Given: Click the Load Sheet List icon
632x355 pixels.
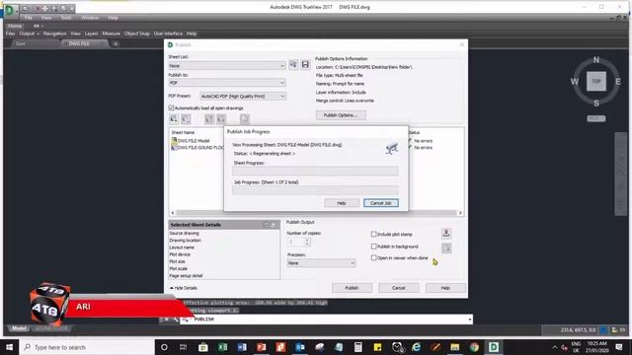Looking at the screenshot, I should (293, 64).
